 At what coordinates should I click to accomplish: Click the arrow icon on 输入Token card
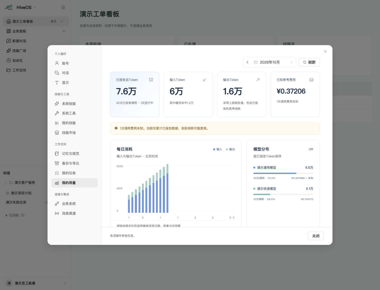coord(205,80)
